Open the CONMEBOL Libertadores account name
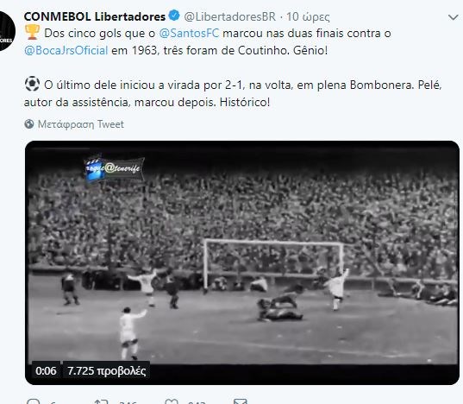 pos(95,16)
